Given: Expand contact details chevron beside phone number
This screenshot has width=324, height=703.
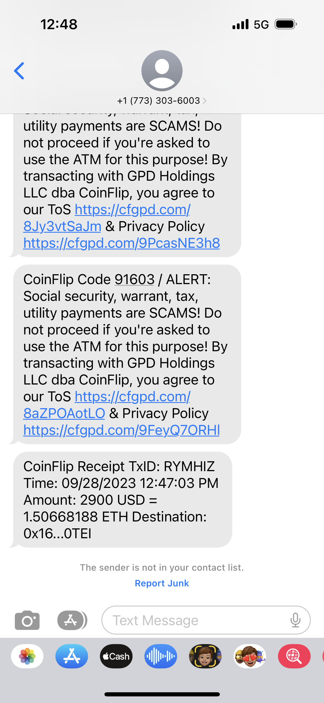Looking at the screenshot, I should [204, 101].
